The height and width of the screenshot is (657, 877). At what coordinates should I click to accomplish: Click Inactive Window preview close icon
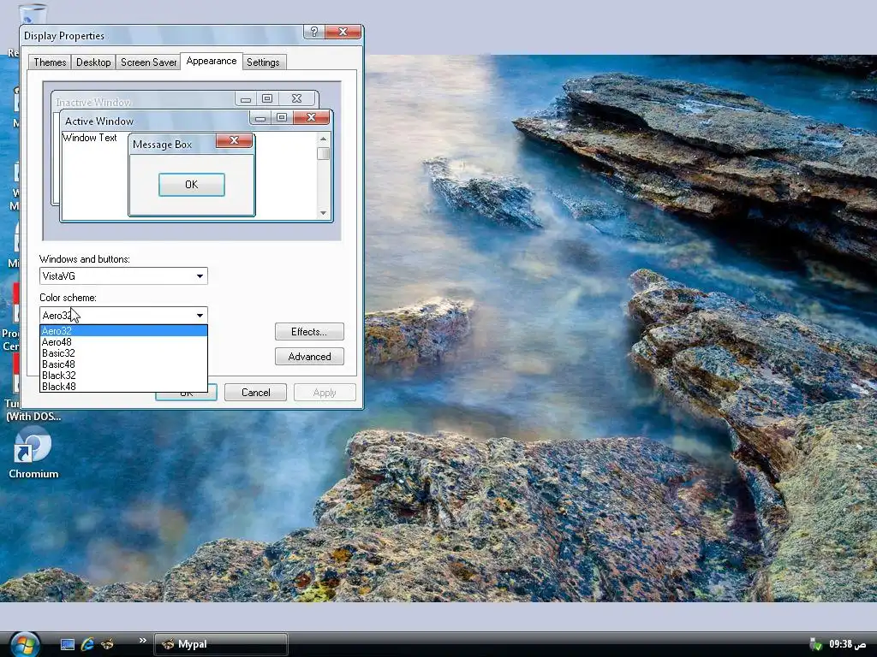[296, 99]
